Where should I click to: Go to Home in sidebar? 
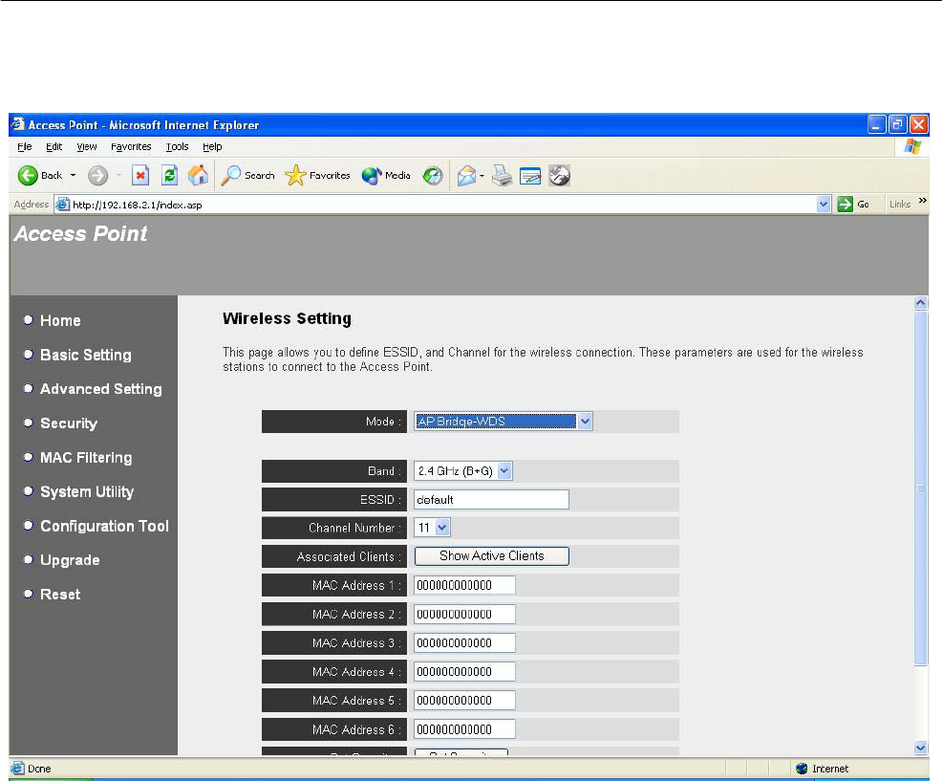tap(60, 320)
